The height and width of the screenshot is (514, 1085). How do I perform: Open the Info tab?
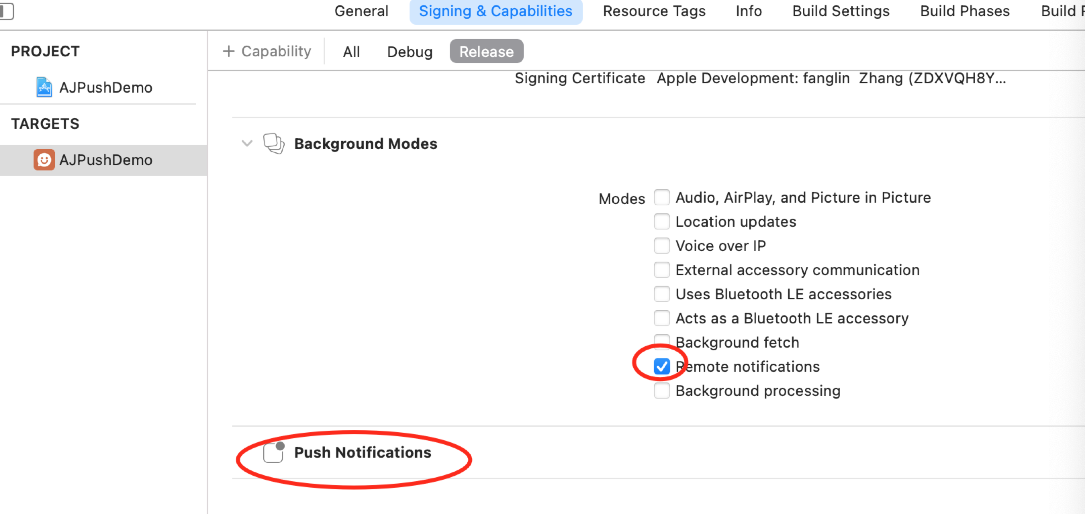(x=749, y=11)
